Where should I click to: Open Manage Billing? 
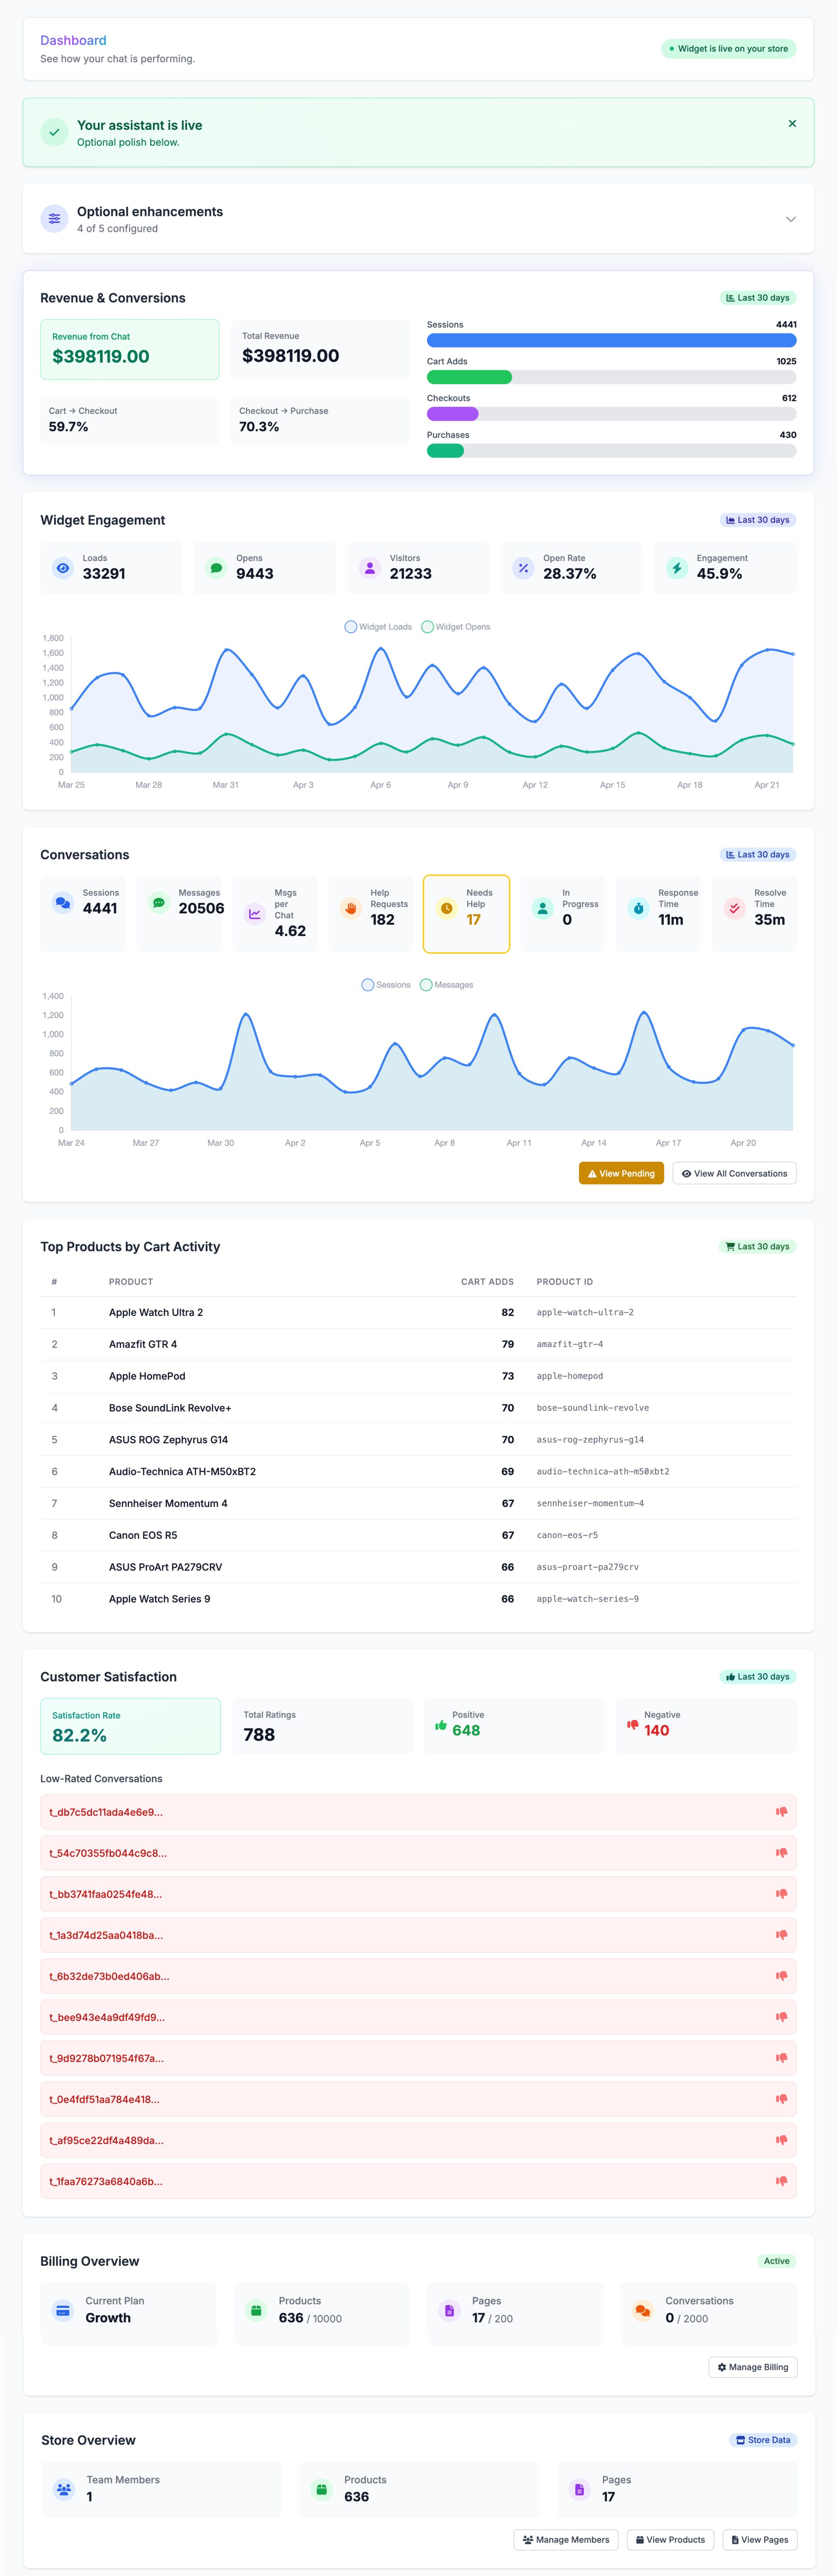point(753,2367)
